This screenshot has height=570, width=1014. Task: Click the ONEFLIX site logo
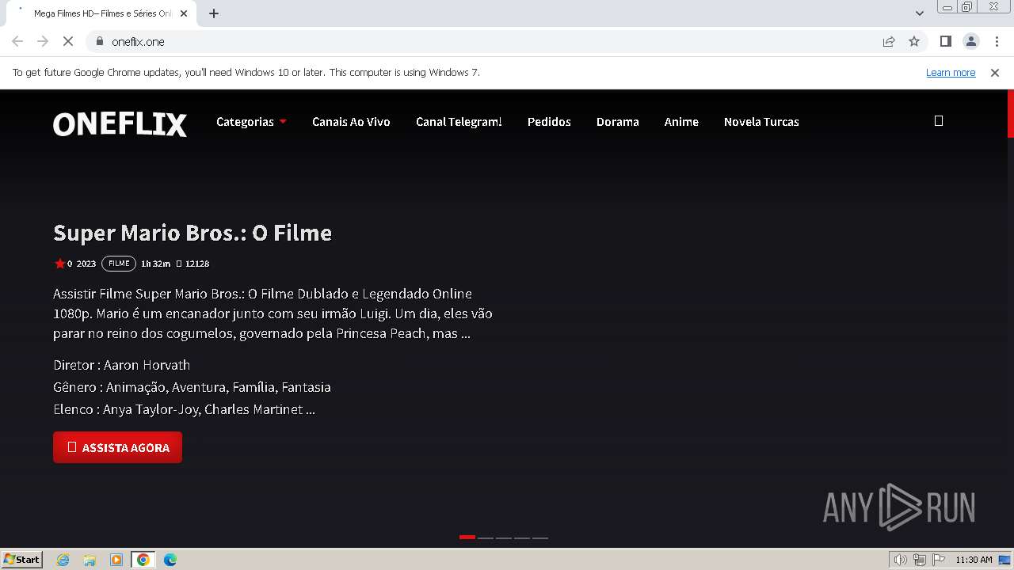click(x=120, y=123)
